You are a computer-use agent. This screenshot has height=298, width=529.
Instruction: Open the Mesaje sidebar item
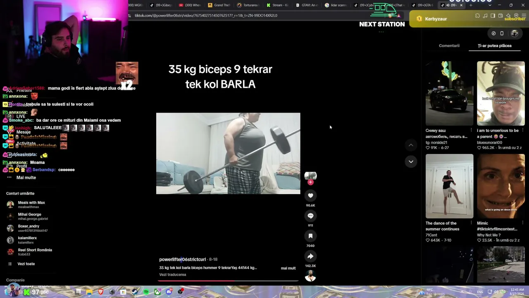pos(24,132)
